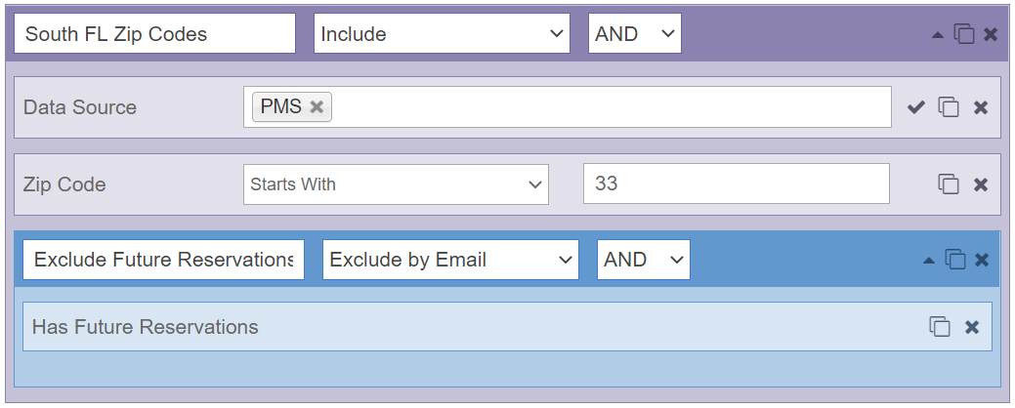Duplicate the Exclude Future Reservations group
Viewport: 1015px width, 408px height.
click(954, 260)
